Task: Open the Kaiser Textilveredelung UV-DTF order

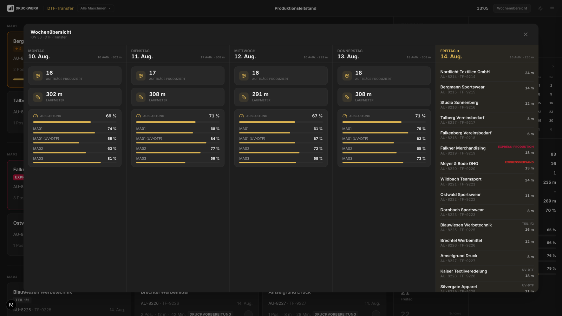Action: [x=487, y=273]
